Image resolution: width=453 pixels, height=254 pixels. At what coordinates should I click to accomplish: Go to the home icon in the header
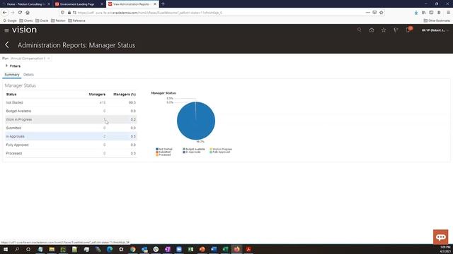click(372, 30)
